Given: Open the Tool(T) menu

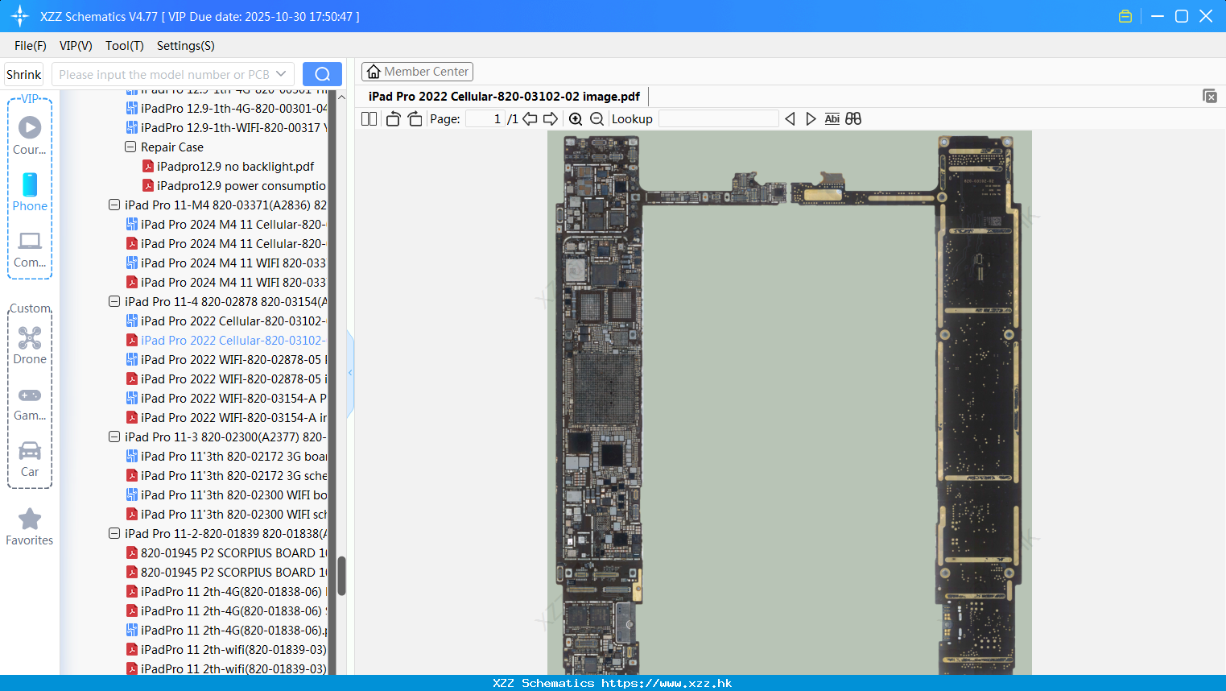Looking at the screenshot, I should click(125, 46).
